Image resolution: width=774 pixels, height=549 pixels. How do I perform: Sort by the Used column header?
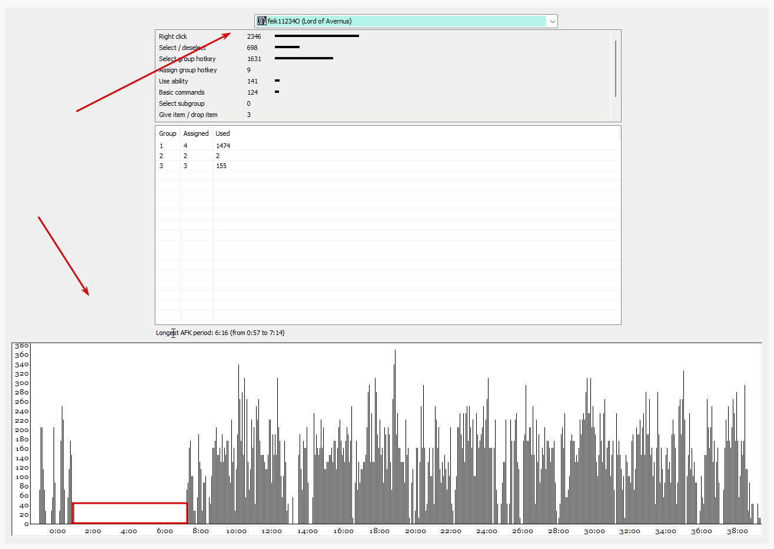(222, 133)
